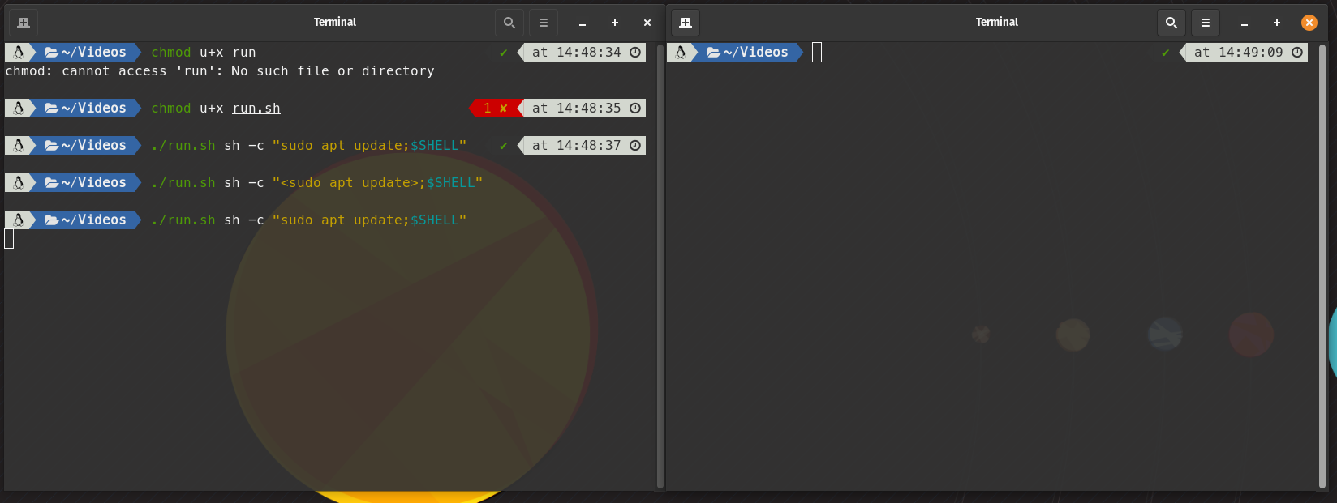Click left Terminal vertical scrollbar
Screen dimensions: 1337x503
pyautogui.click(x=660, y=266)
